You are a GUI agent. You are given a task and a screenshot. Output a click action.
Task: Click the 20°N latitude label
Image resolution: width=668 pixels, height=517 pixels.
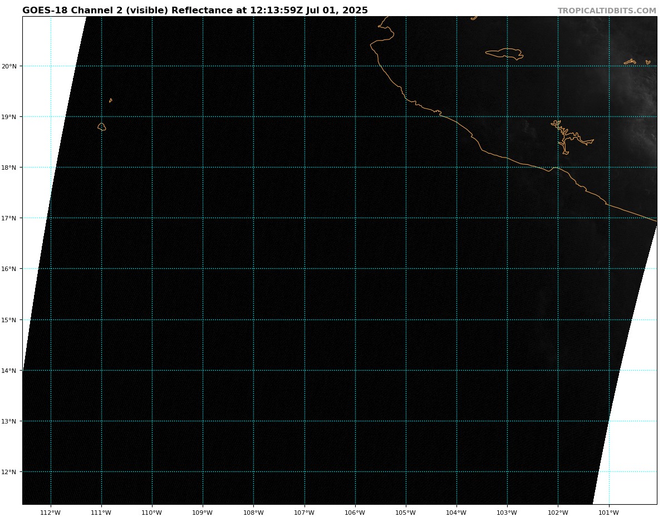pos(9,66)
